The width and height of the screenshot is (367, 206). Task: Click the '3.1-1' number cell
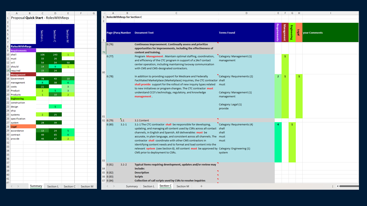(x=127, y=142)
